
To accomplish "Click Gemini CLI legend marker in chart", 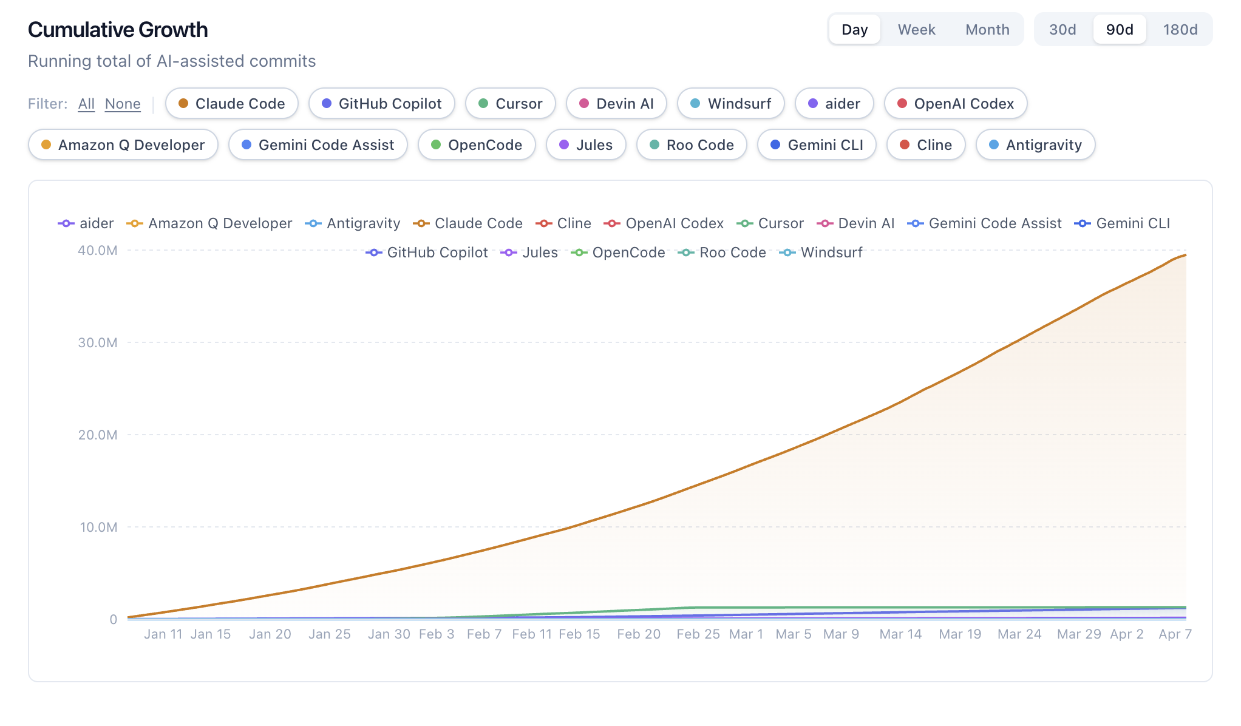I will (1083, 223).
